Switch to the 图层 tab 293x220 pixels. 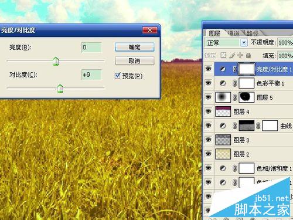tap(214, 33)
